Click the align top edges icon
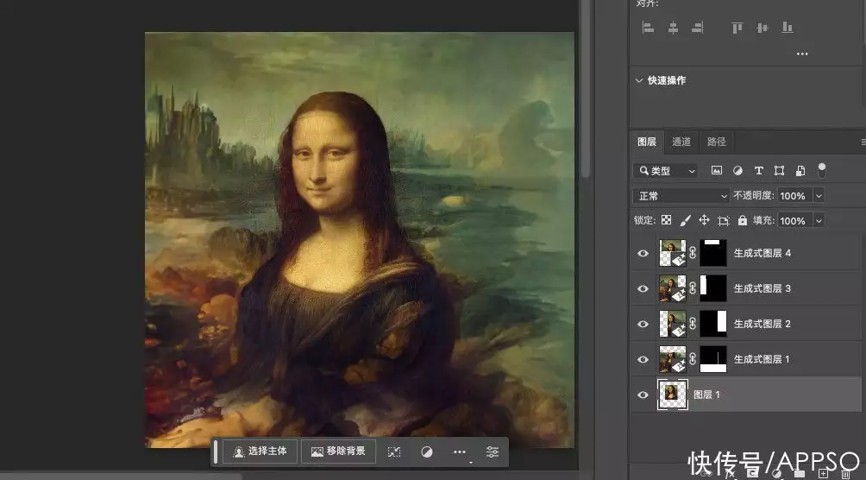Screen dimensions: 866x480 737,28
